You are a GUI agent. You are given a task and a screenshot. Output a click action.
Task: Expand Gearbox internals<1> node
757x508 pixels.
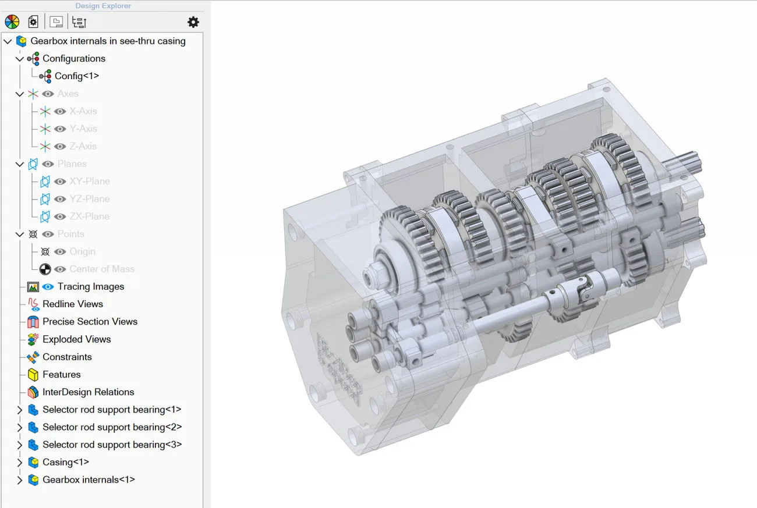coord(20,479)
